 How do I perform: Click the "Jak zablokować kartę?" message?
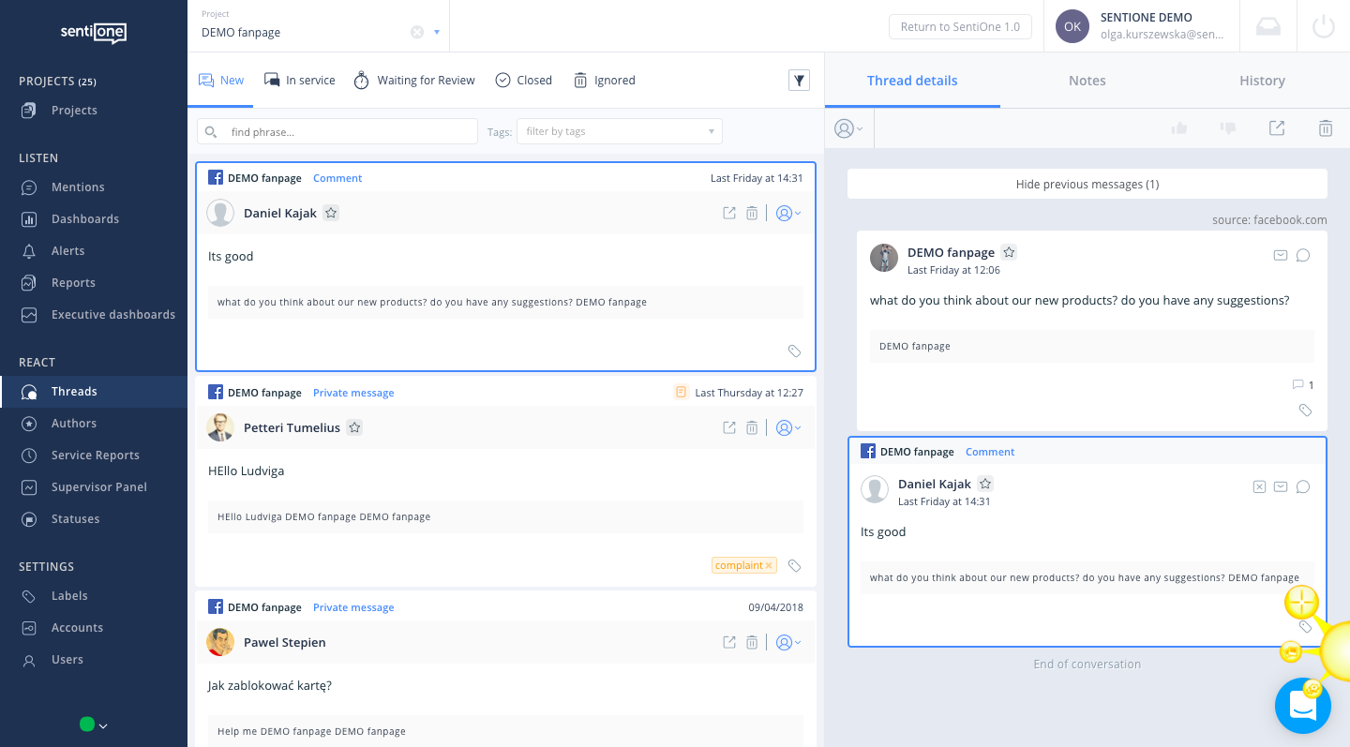point(270,686)
